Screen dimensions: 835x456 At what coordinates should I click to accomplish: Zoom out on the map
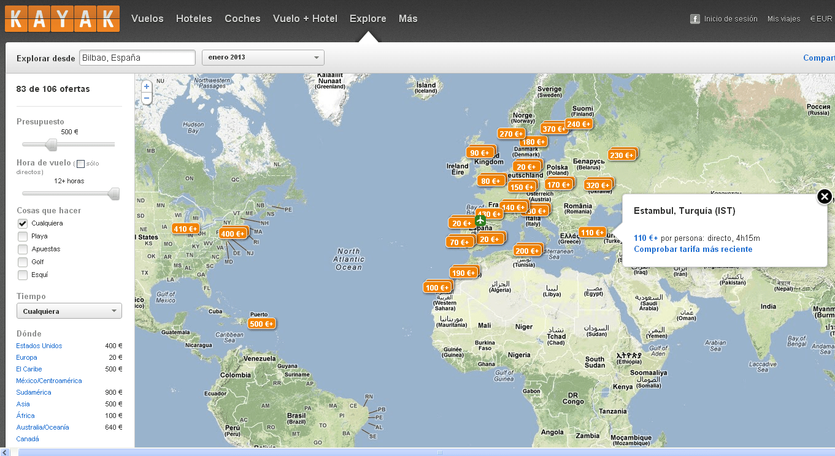[x=147, y=98]
